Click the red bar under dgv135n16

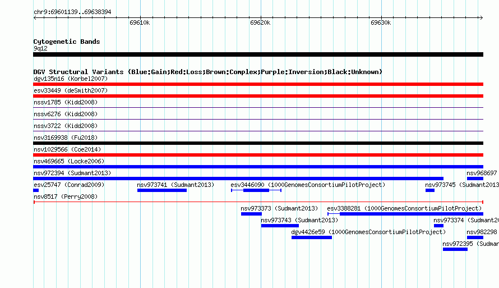tap(258, 84)
